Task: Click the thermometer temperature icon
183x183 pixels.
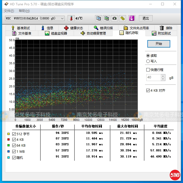Action: pos(71,18)
